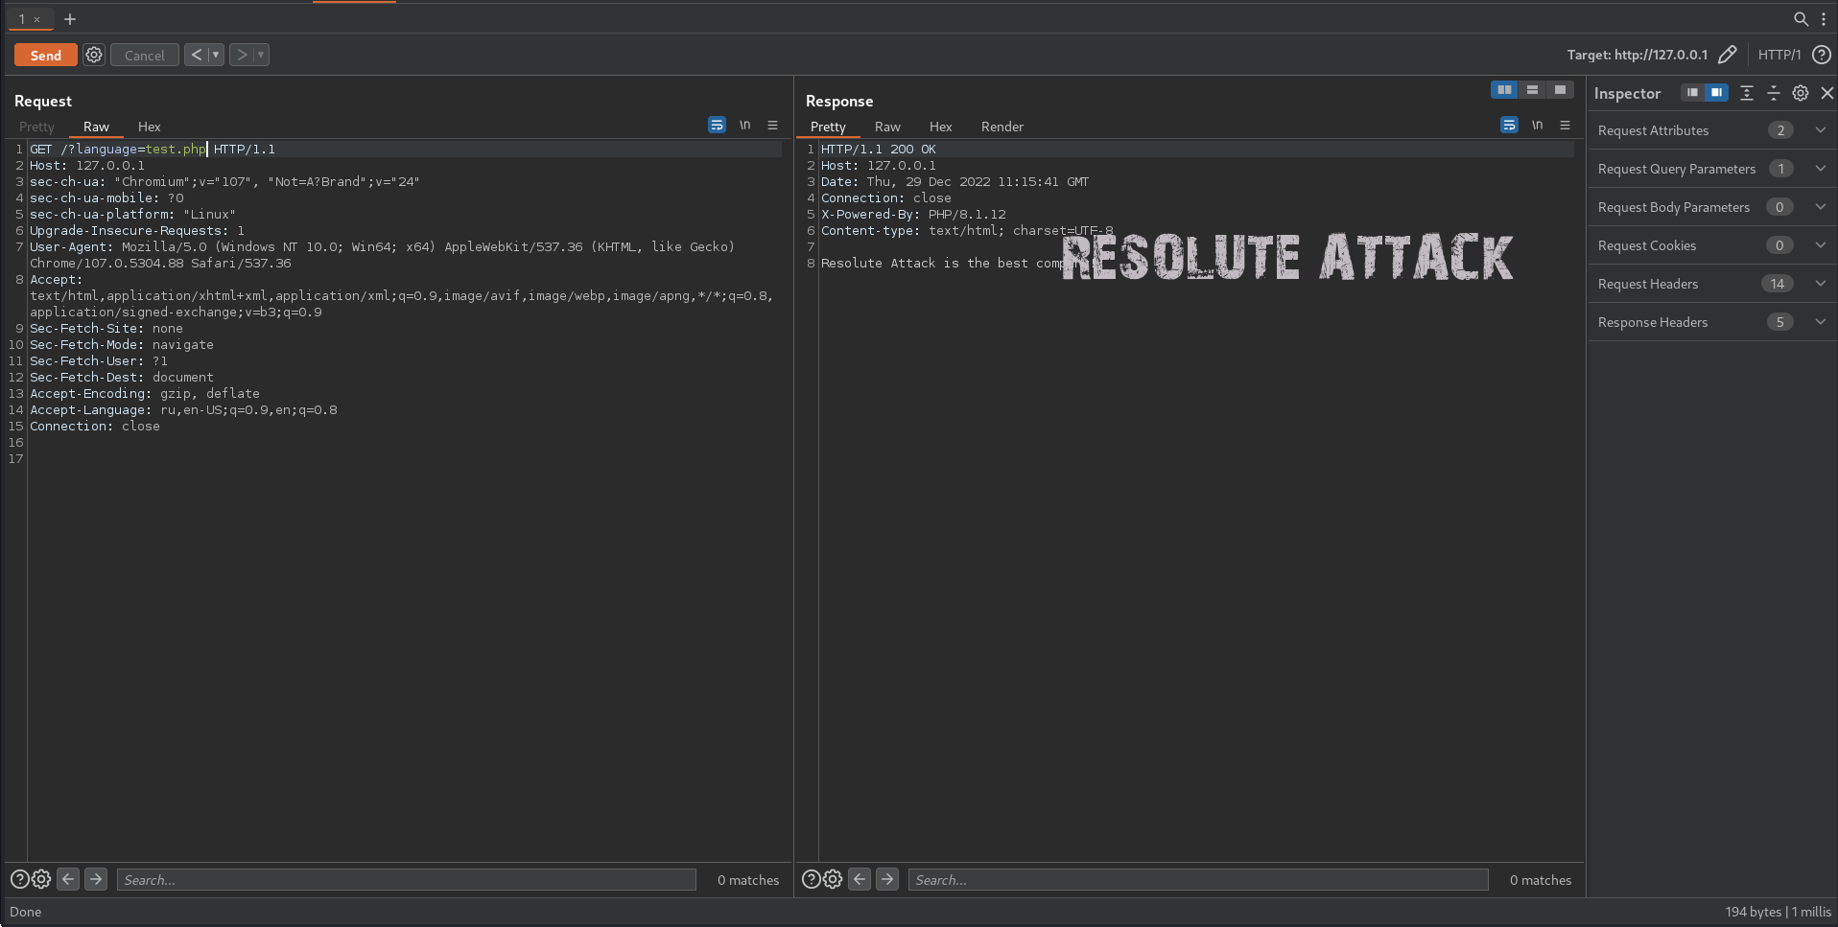
Task: Click the Cancel button
Action: 144,56
